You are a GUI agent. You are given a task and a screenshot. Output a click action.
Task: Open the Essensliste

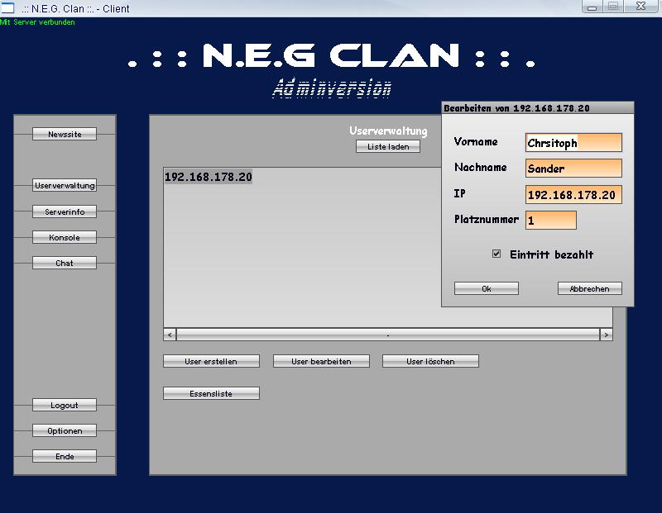[x=211, y=393]
